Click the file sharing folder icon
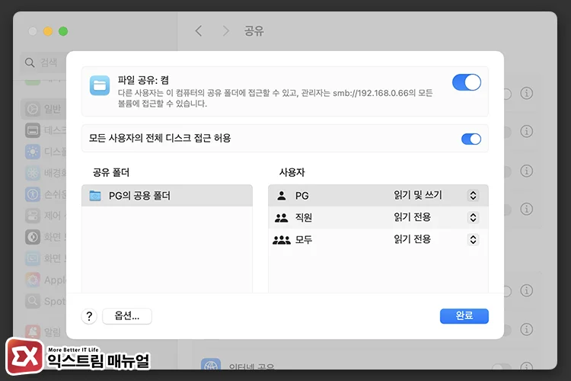Viewport: 571px width, 381px height. (x=100, y=85)
